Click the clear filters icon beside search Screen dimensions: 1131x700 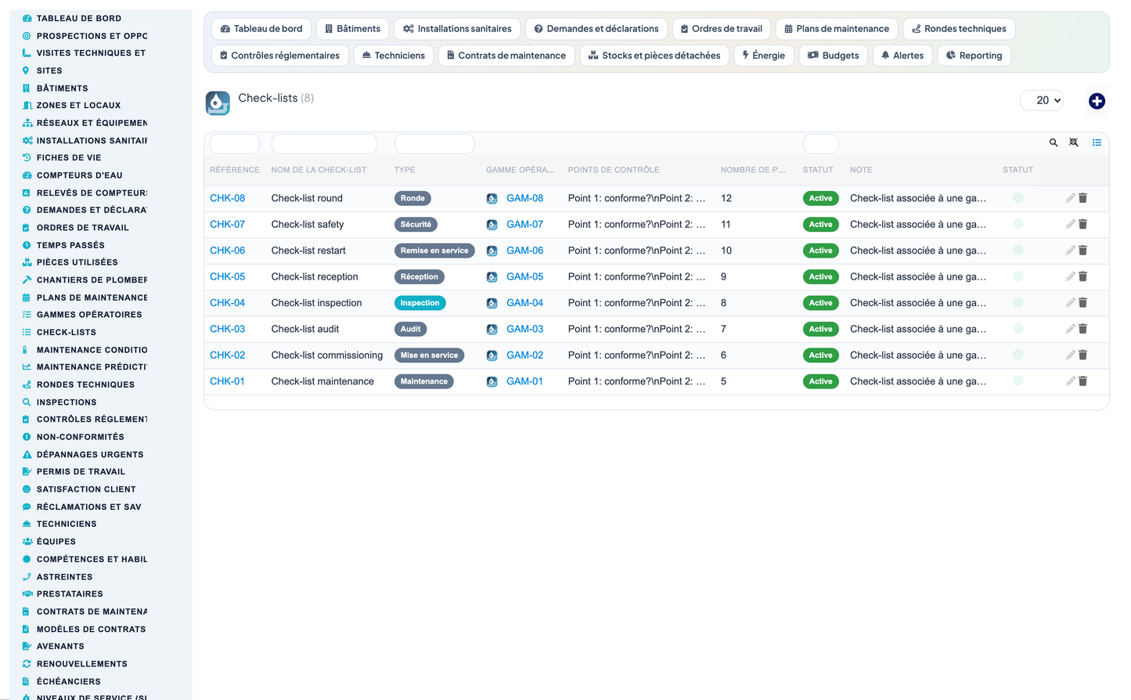pos(1074,143)
